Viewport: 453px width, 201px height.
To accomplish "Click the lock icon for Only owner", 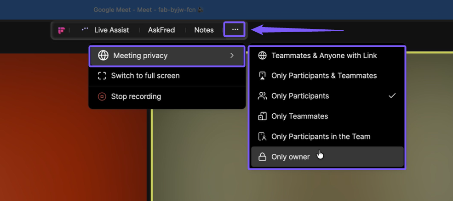I will point(262,157).
